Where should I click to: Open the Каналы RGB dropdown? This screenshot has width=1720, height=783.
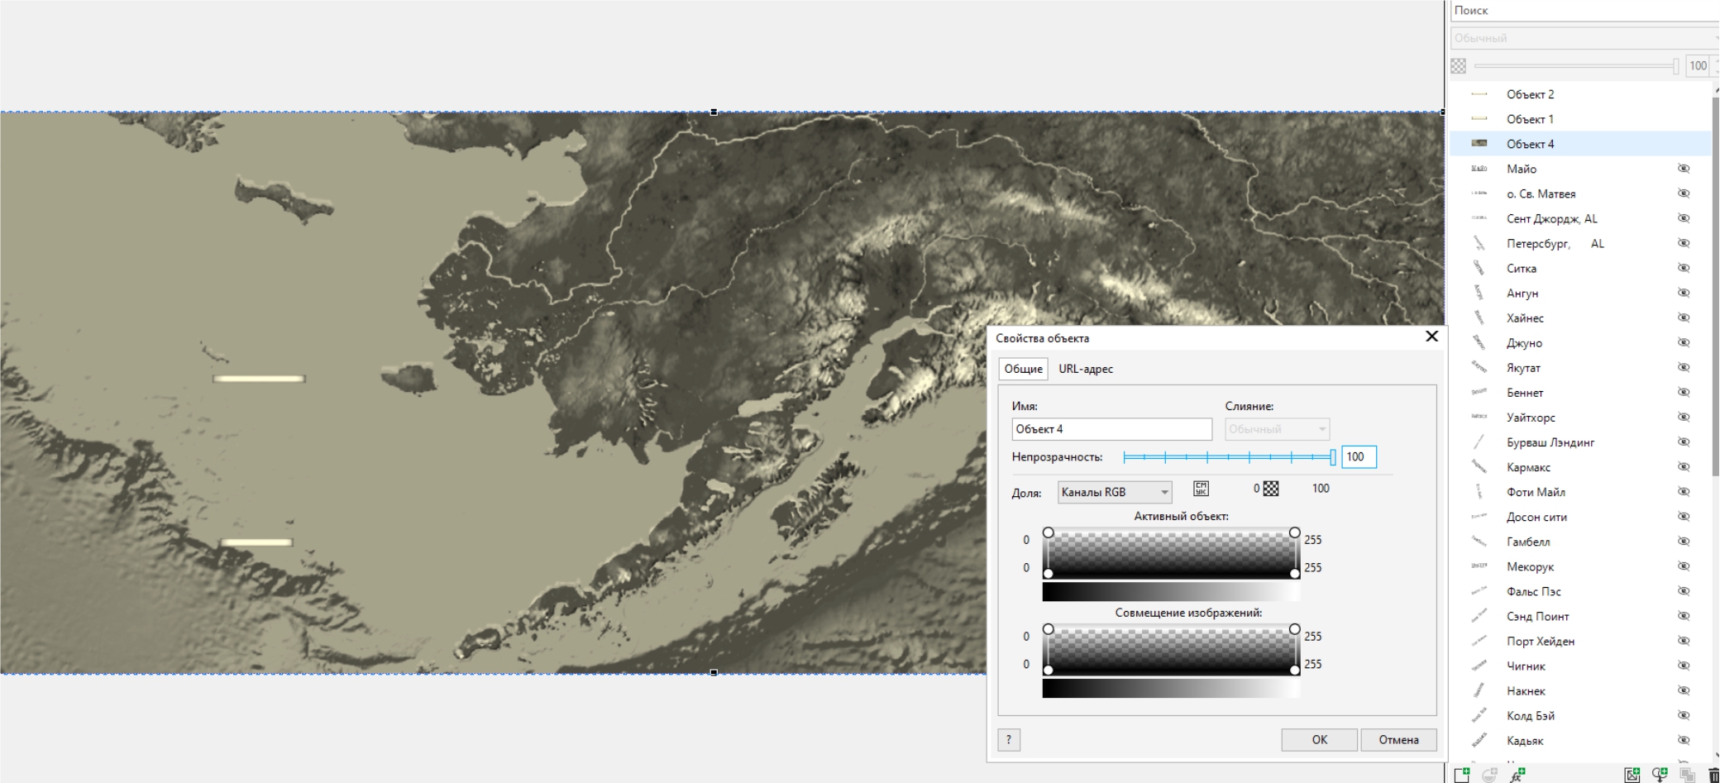tap(1115, 492)
